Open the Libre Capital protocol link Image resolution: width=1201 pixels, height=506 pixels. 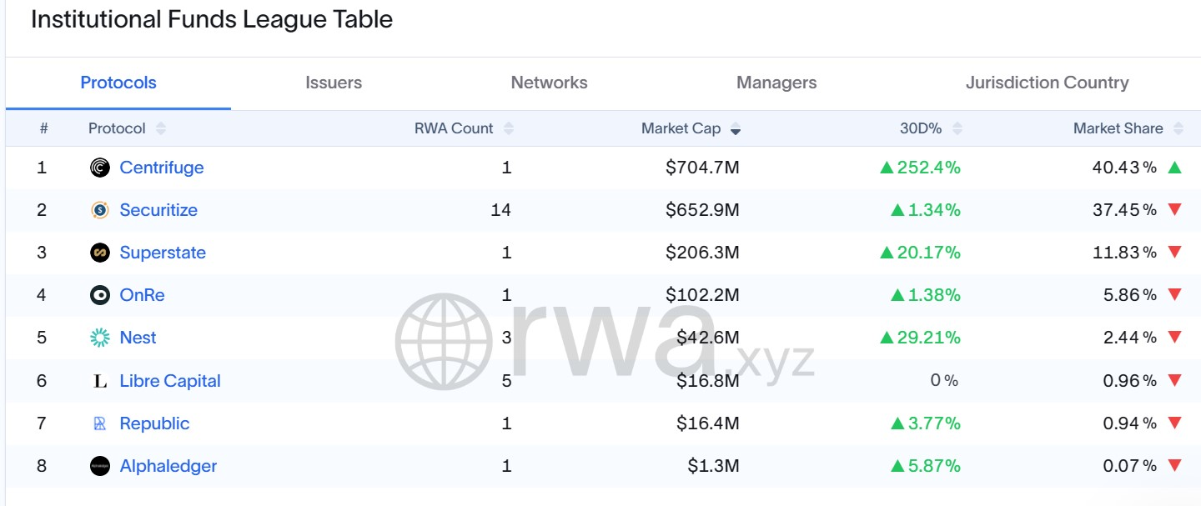tap(170, 381)
